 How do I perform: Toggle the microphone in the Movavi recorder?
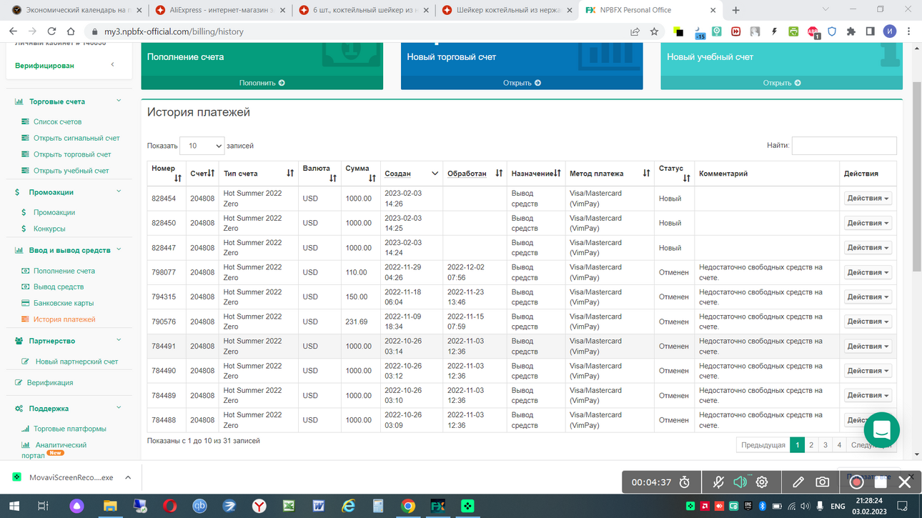coord(718,482)
